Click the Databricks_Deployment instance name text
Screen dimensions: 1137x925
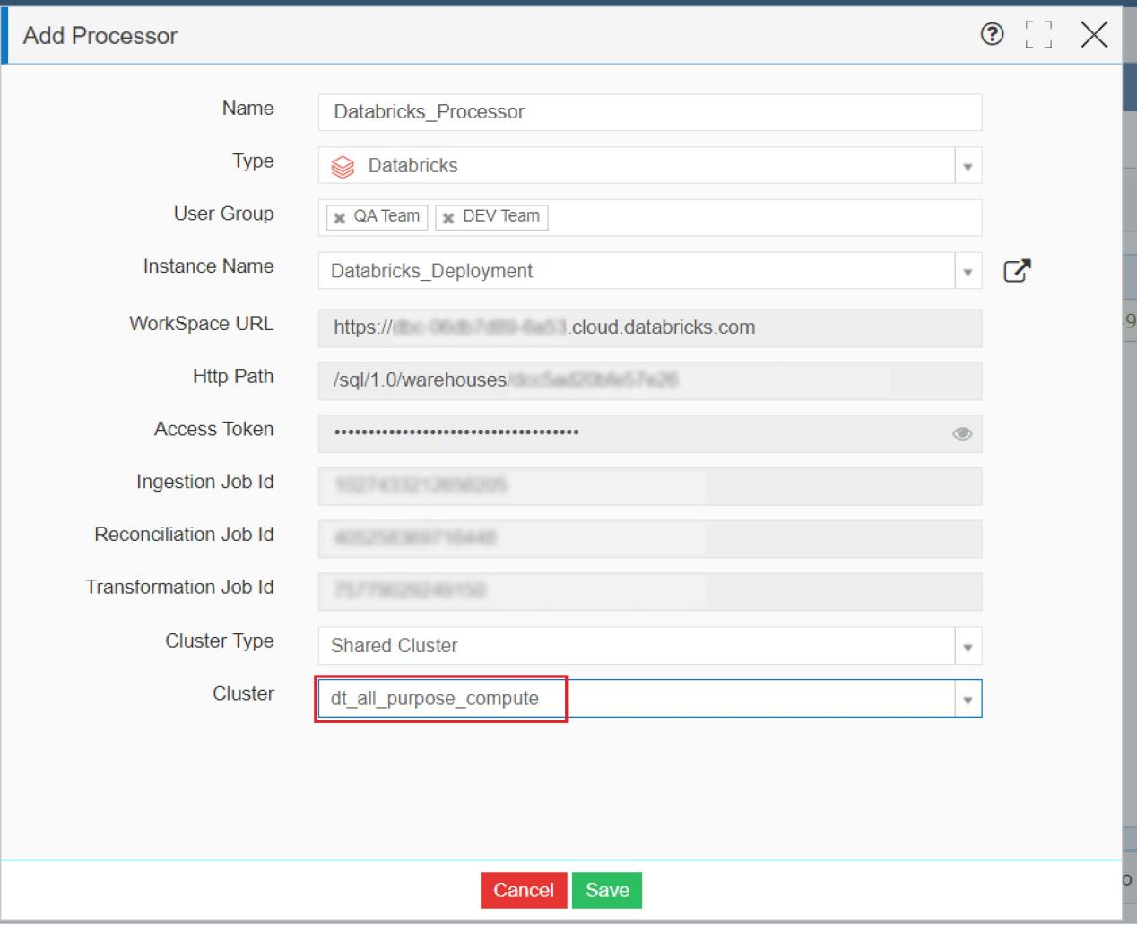431,270
